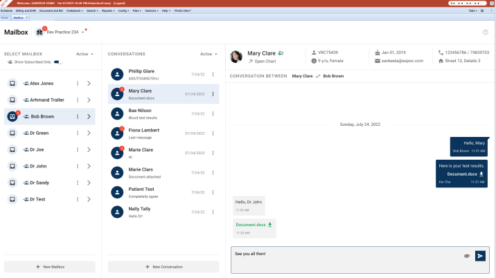Open the three-dot menu for Dr Test mailbox
Image resolution: width=496 pixels, height=278 pixels.
pyautogui.click(x=78, y=199)
